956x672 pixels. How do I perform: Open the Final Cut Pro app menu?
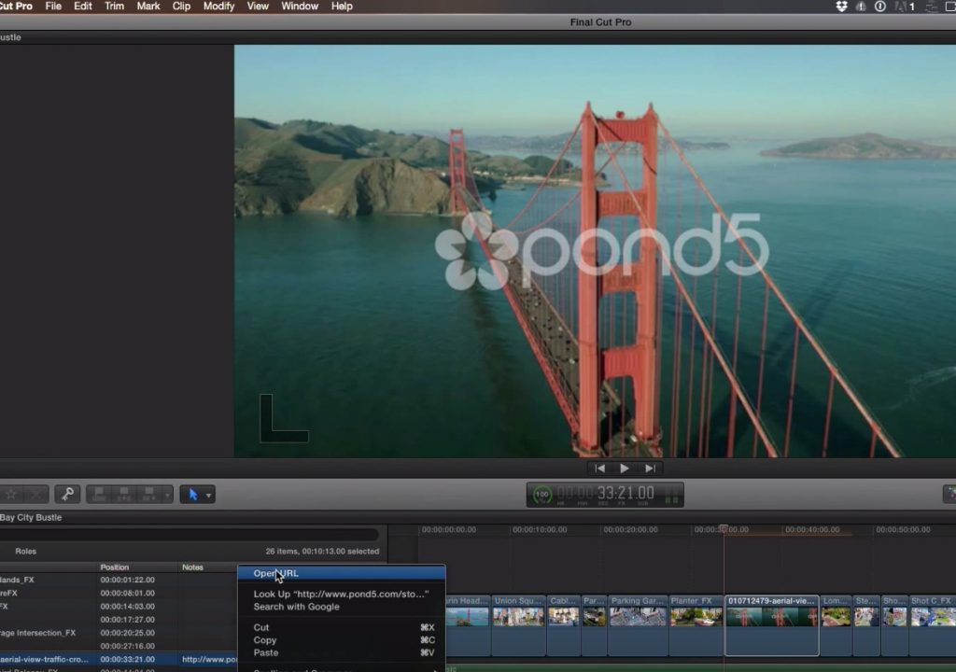[17, 7]
